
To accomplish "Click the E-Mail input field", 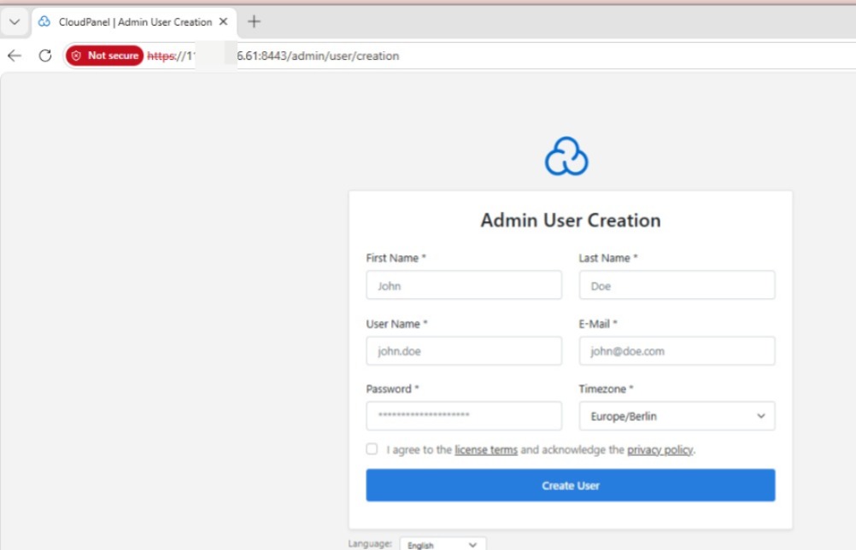I will (677, 351).
